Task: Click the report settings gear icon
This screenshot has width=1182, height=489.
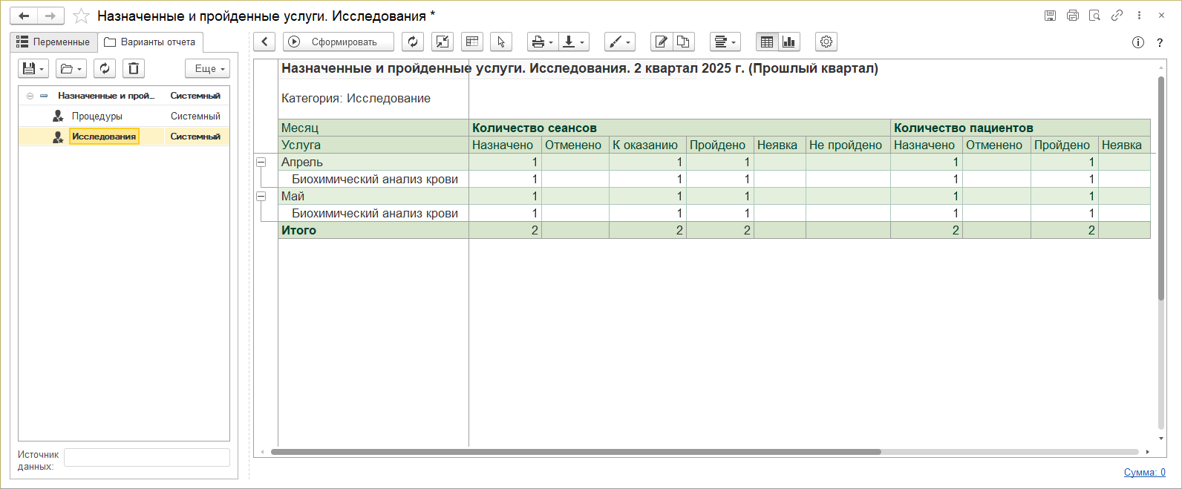Action: (x=826, y=42)
